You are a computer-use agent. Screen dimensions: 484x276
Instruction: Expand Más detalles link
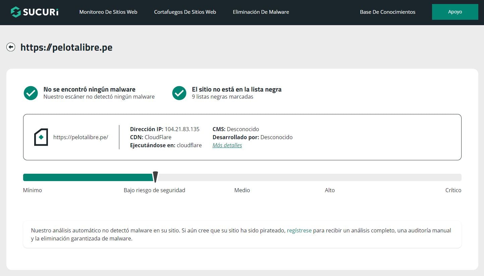227,145
